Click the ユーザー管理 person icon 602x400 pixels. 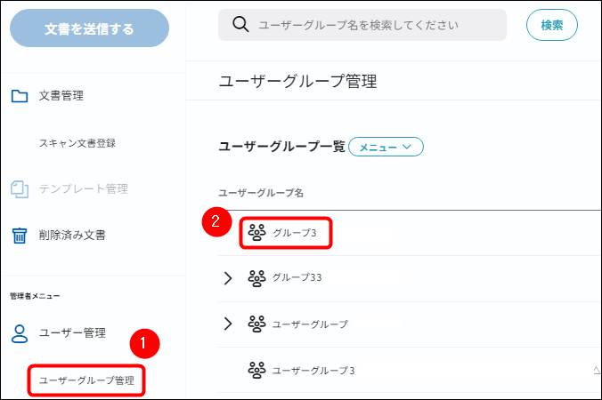click(20, 333)
